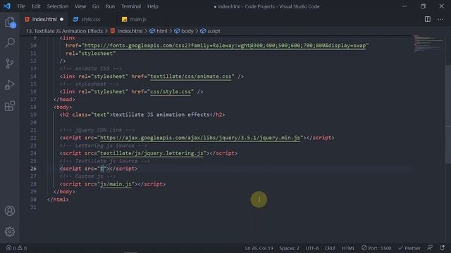Change encoding via UTF-8 status
Image resolution: width=451 pixels, height=253 pixels.
[x=311, y=248]
